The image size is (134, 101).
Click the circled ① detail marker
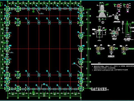pyautogui.click(x=103, y=22)
